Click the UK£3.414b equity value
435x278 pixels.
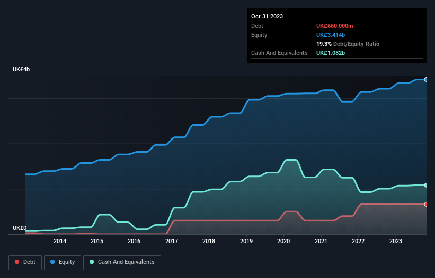331,35
